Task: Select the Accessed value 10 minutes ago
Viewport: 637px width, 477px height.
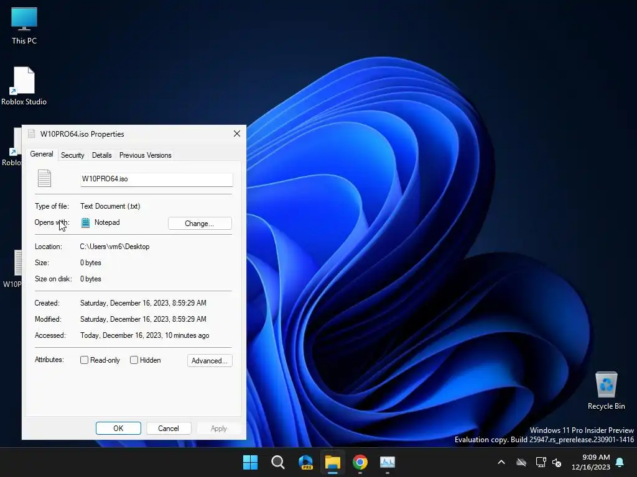Action: (144, 335)
